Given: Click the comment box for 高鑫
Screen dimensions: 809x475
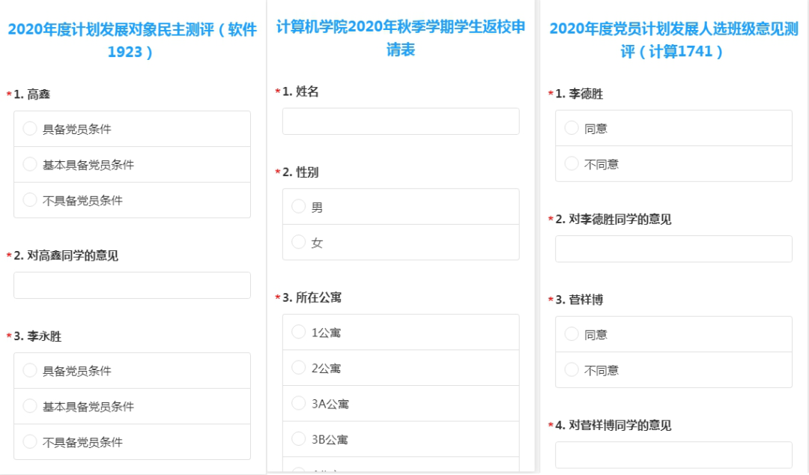Looking at the screenshot, I should coord(133,285).
